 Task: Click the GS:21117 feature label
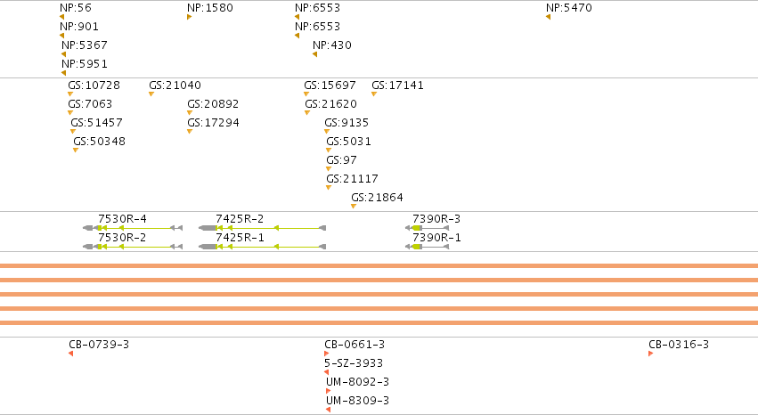353,179
